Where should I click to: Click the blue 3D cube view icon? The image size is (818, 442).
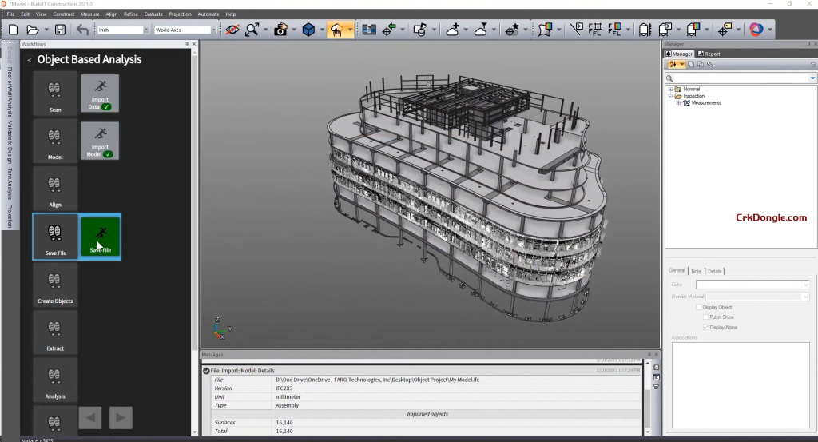pyautogui.click(x=308, y=30)
